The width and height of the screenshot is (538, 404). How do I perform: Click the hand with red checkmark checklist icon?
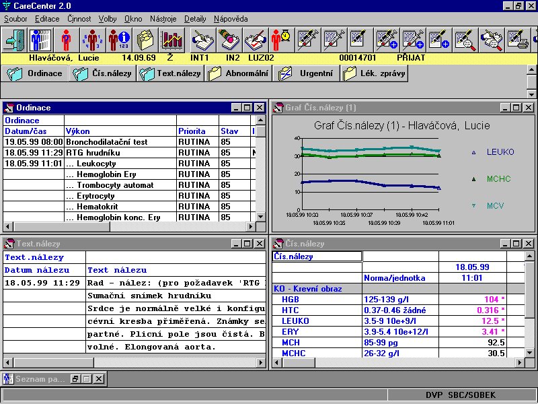pyautogui.click(x=256, y=40)
